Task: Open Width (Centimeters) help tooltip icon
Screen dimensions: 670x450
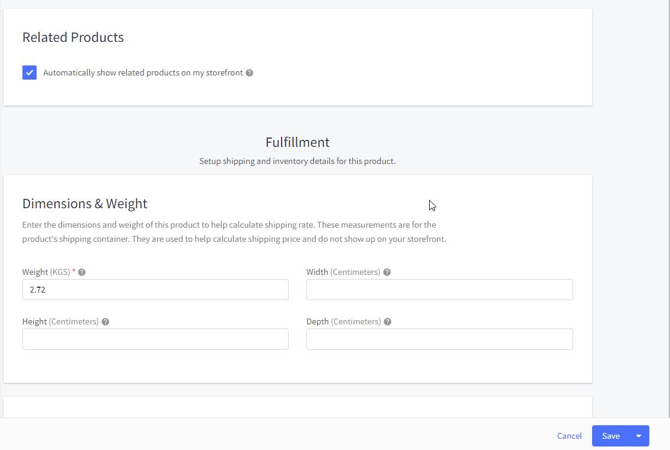Action: coord(387,272)
